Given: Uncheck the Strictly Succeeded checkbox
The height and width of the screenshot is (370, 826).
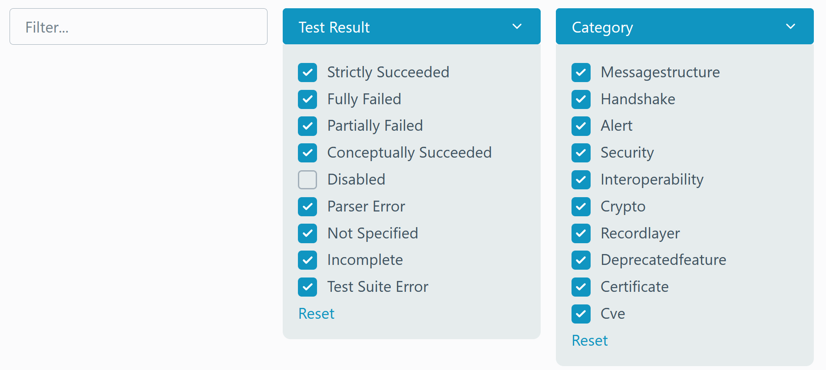Looking at the screenshot, I should point(307,73).
